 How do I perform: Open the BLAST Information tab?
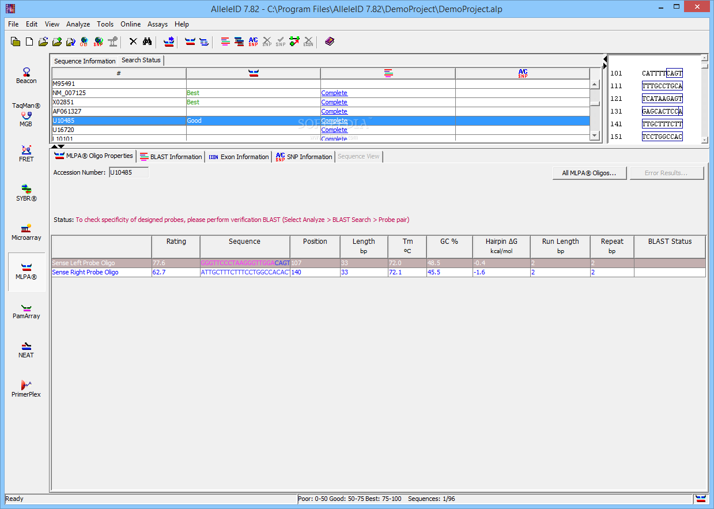pyautogui.click(x=171, y=157)
